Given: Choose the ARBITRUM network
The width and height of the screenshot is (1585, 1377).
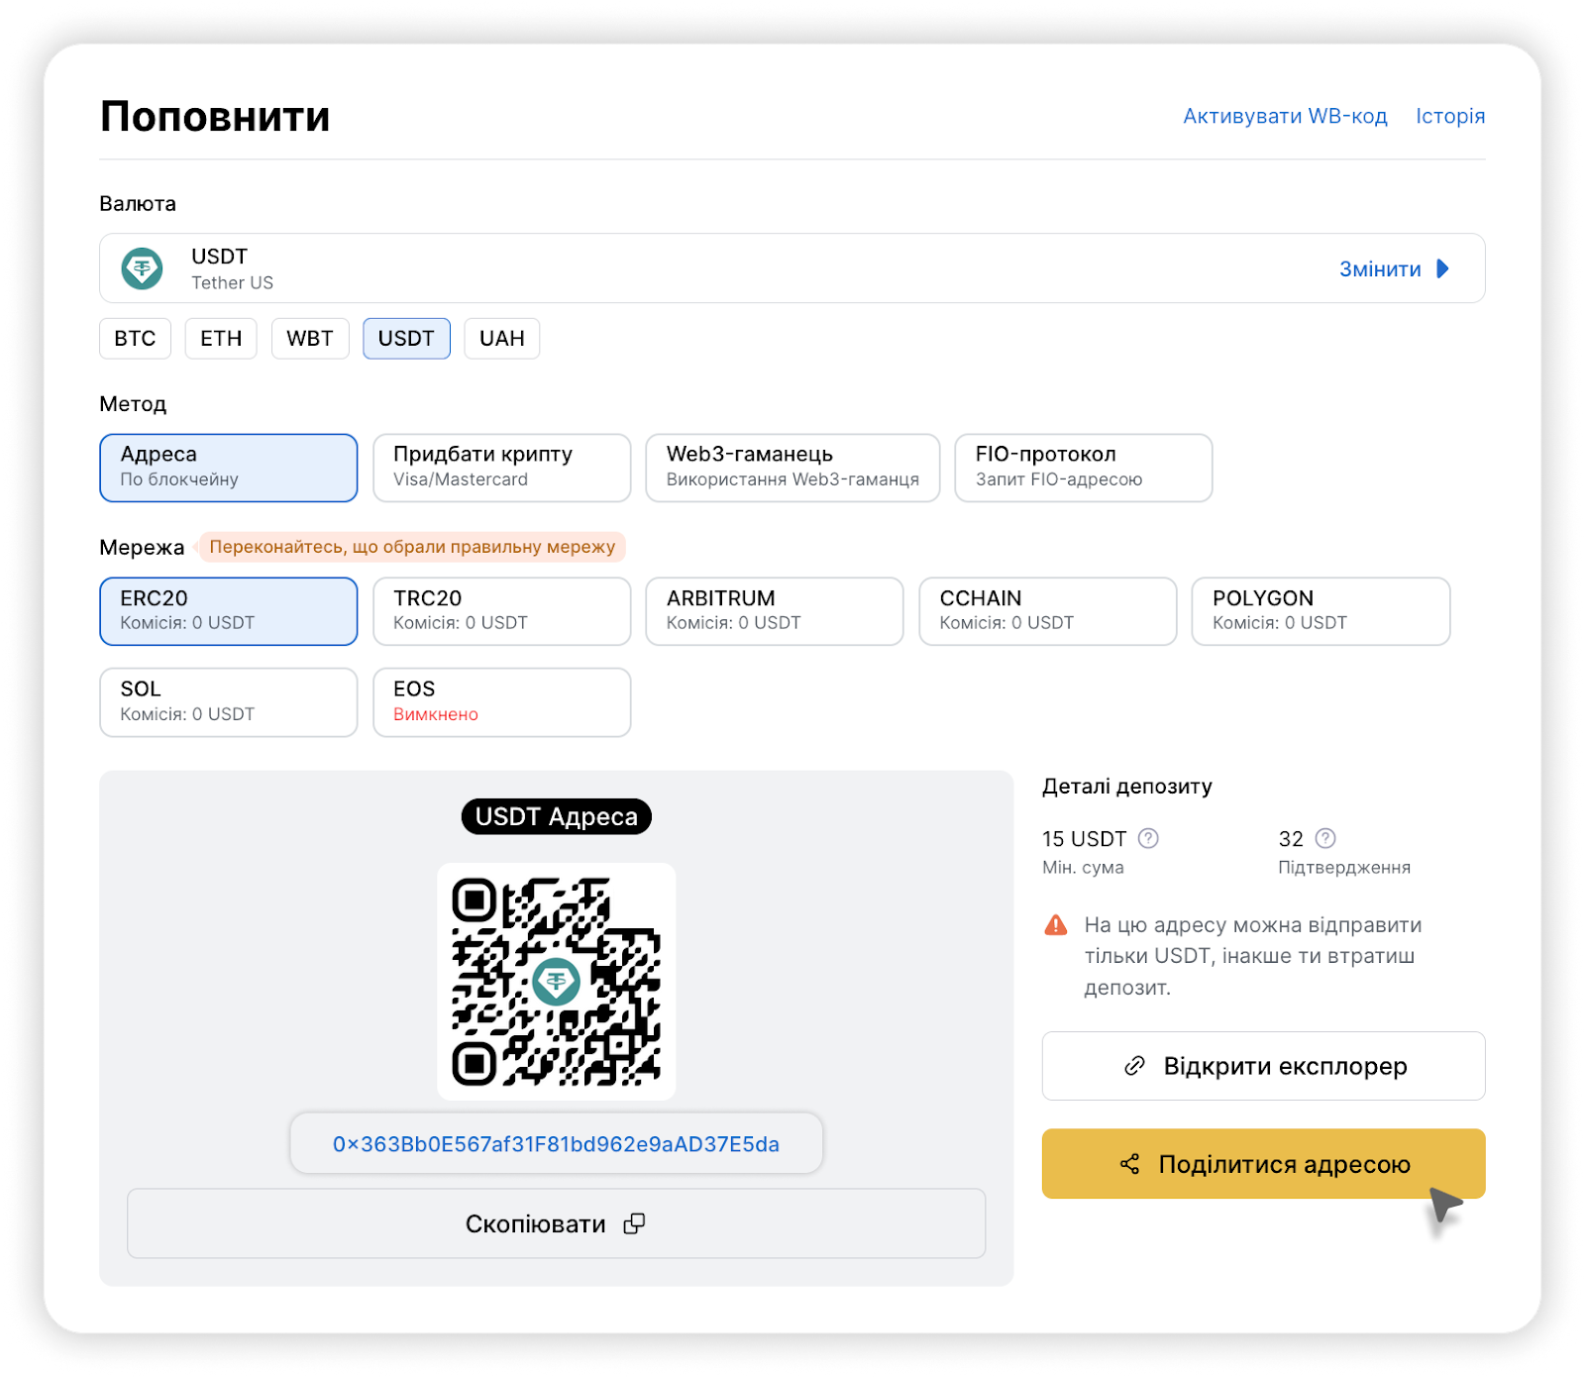Looking at the screenshot, I should [774, 611].
